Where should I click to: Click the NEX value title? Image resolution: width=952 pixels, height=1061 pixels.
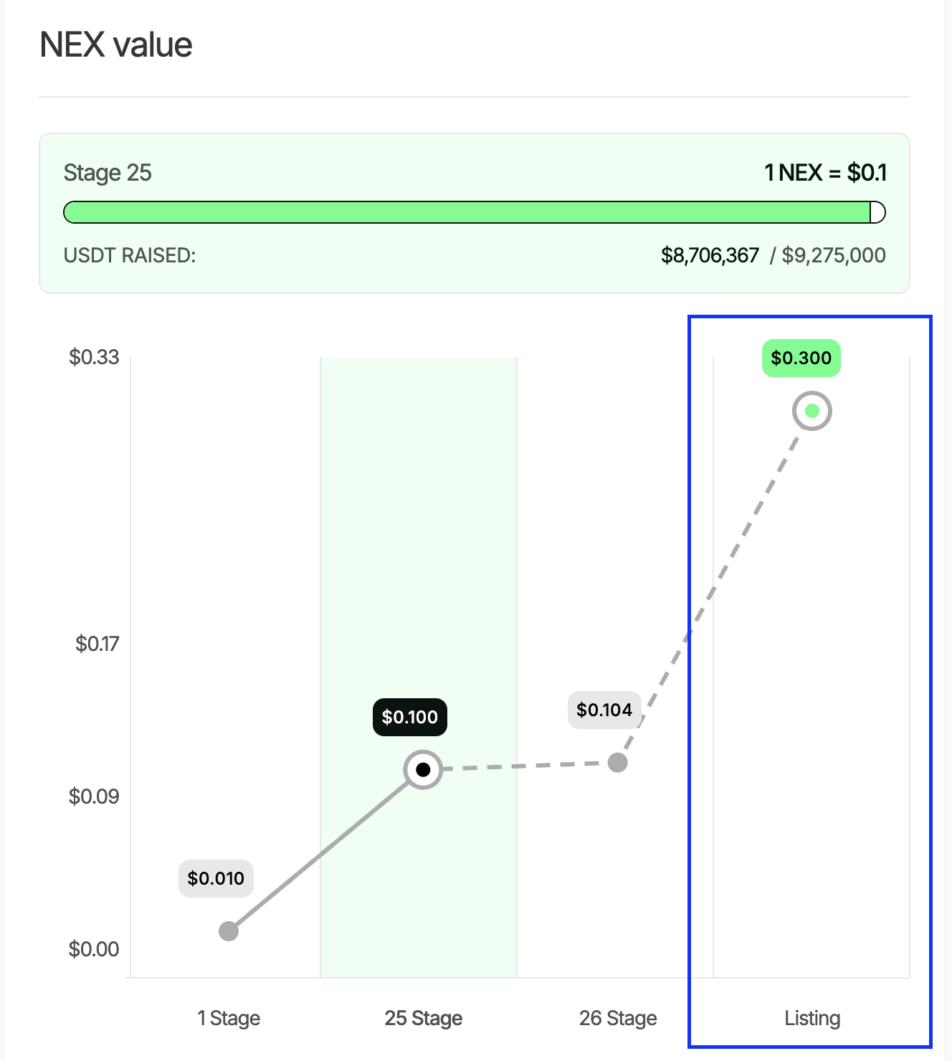click(x=116, y=44)
